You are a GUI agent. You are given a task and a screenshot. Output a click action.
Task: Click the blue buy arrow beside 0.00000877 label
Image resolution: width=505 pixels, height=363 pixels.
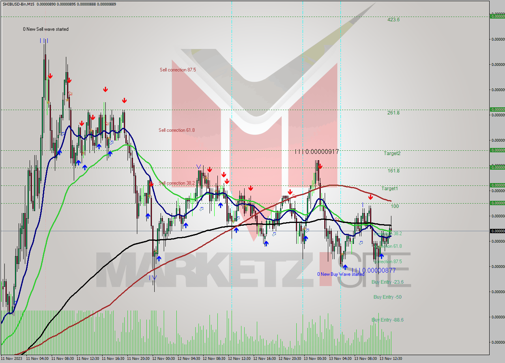point(345,267)
